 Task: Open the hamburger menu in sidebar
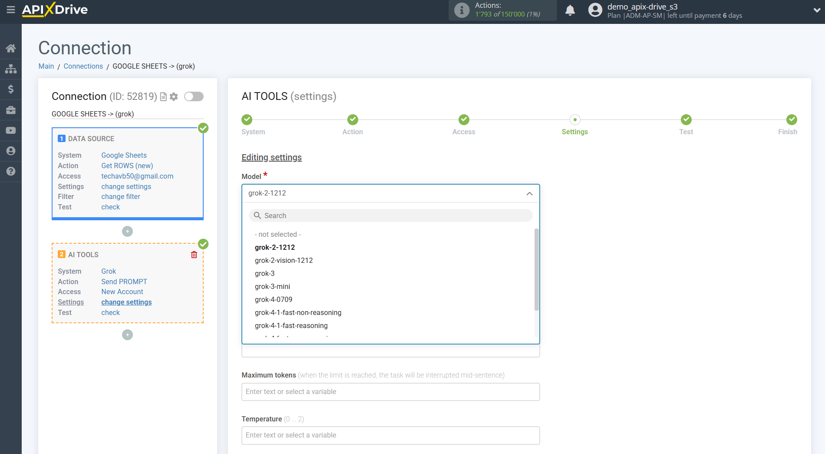point(10,9)
